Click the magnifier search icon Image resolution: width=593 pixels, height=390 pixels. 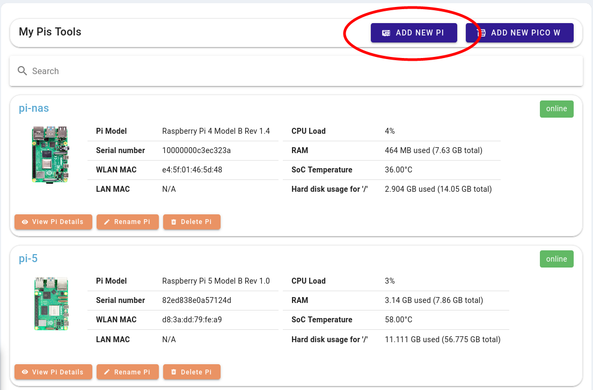[23, 71]
